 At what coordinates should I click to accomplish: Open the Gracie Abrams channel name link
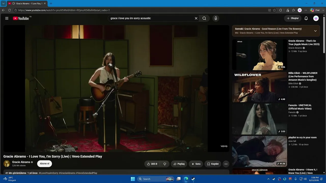pyautogui.click(x=21, y=162)
